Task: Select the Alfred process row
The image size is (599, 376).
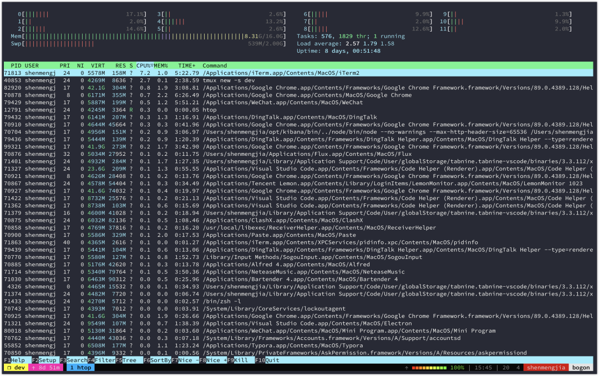Action: pos(298,265)
